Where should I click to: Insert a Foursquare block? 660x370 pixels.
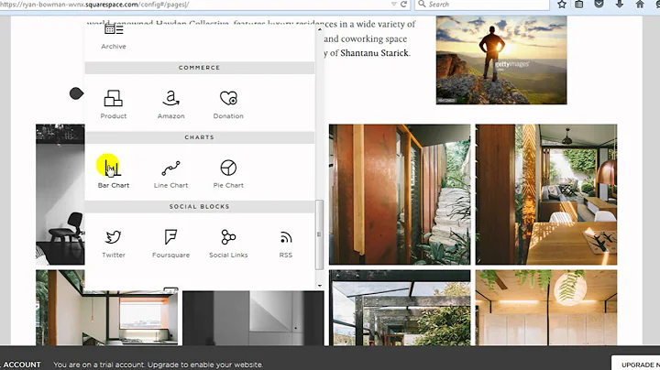point(170,244)
